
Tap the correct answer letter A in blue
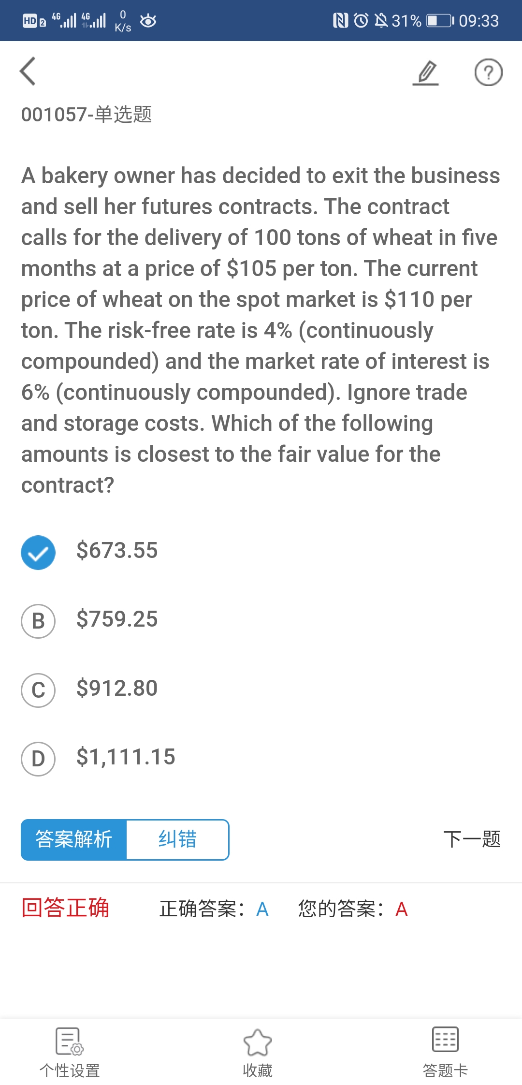pos(262,909)
